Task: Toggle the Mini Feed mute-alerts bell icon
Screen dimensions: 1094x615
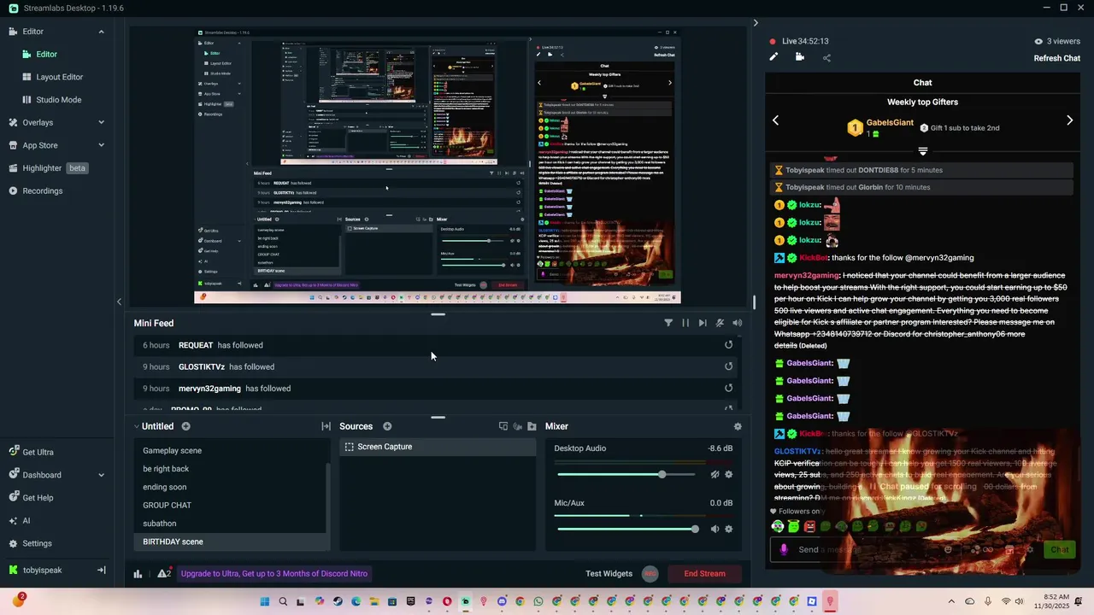Action: (720, 323)
